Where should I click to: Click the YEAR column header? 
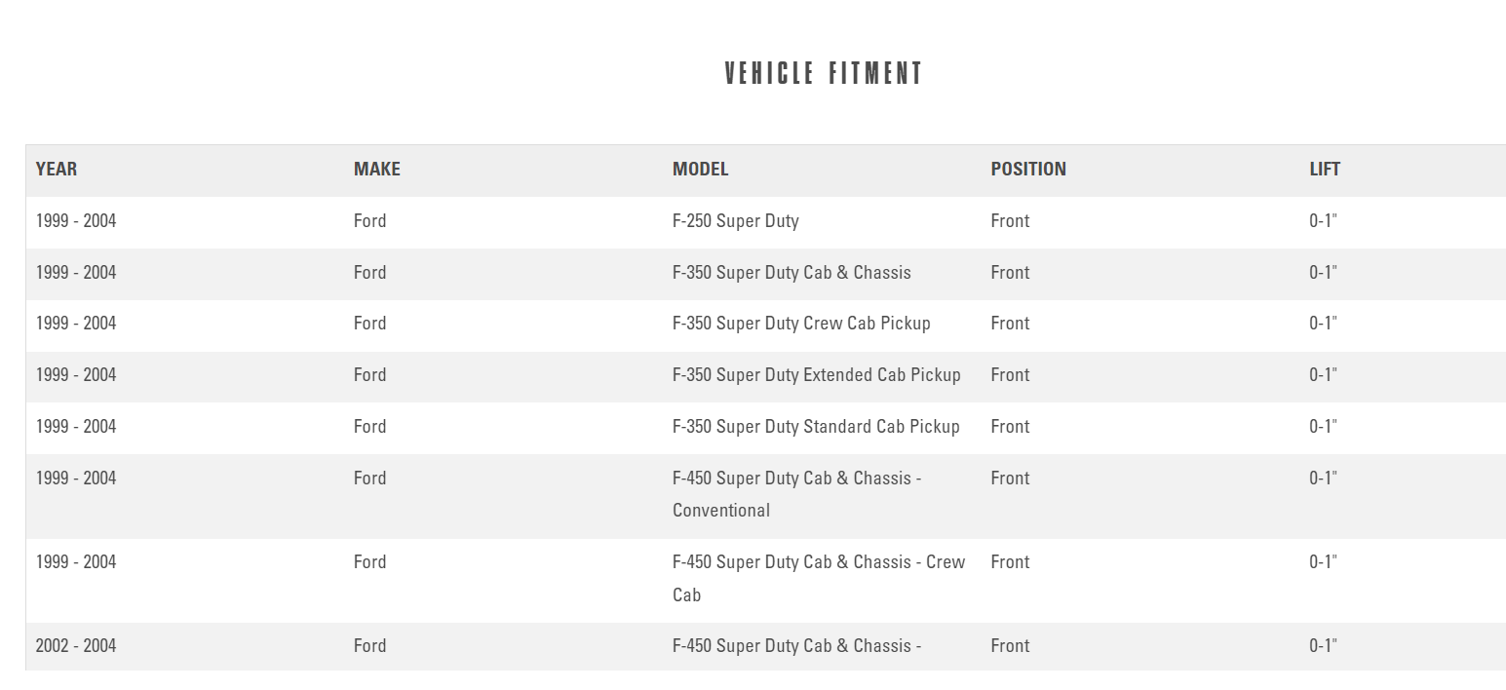tap(56, 169)
